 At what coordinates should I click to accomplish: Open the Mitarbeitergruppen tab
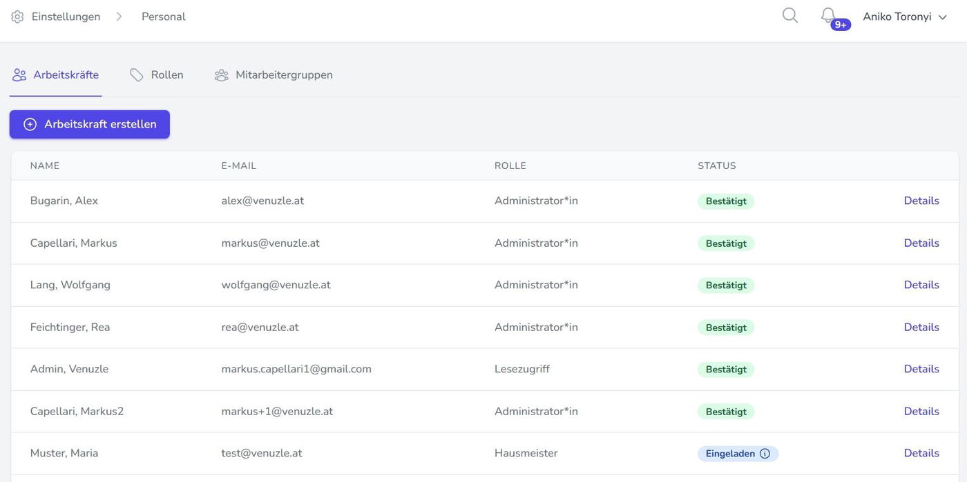[284, 74]
